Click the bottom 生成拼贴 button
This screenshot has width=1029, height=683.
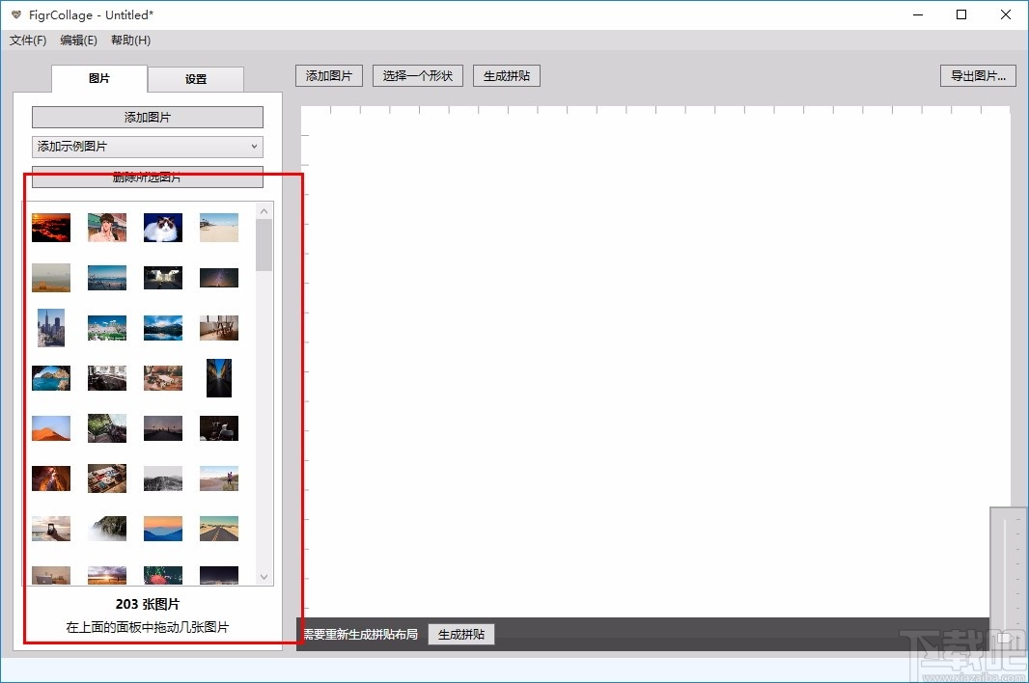[460, 634]
